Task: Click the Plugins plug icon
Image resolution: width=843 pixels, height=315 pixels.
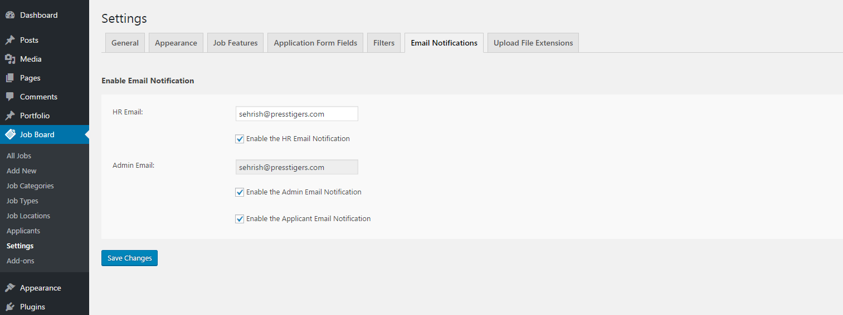Action: click(x=10, y=307)
